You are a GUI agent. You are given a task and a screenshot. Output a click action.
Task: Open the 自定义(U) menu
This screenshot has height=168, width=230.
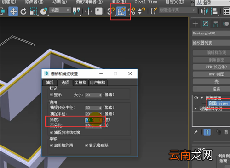pos(175,2)
